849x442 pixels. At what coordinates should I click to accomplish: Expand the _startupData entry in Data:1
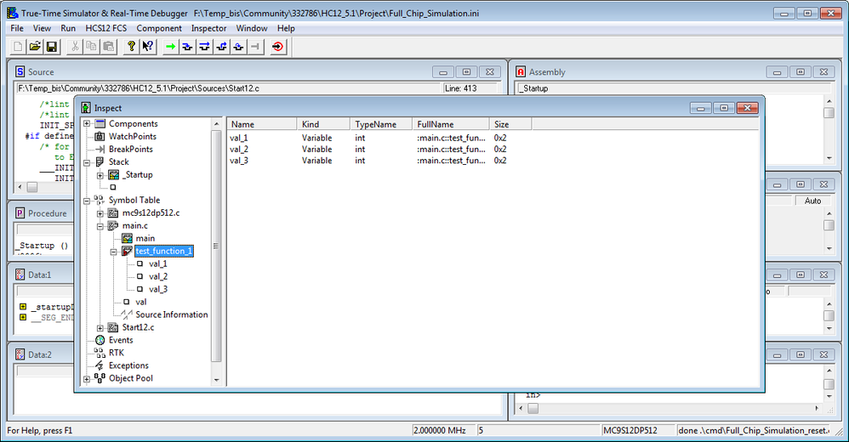(x=23, y=306)
